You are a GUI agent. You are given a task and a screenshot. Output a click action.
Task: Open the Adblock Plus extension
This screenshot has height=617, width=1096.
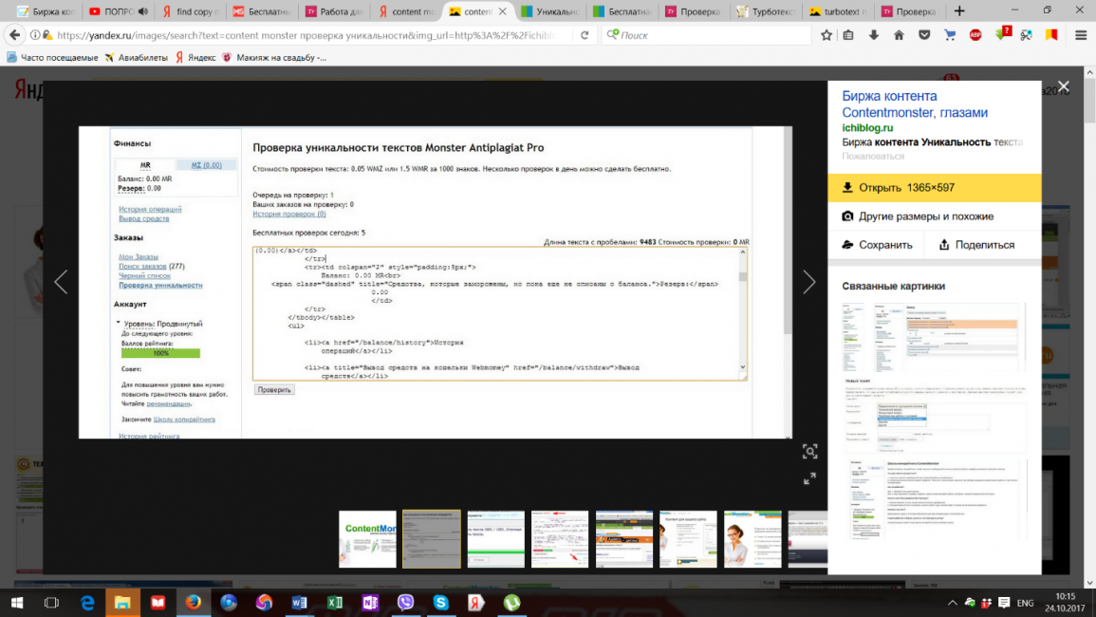click(x=975, y=35)
